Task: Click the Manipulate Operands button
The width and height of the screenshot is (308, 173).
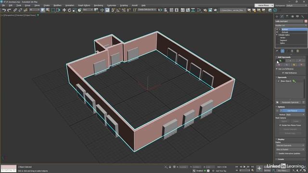Action: click(290, 102)
